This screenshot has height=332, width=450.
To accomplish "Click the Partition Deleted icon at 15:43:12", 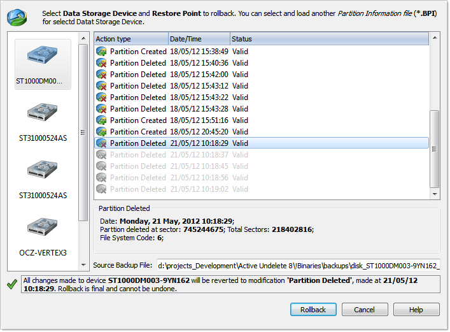I will [101, 86].
